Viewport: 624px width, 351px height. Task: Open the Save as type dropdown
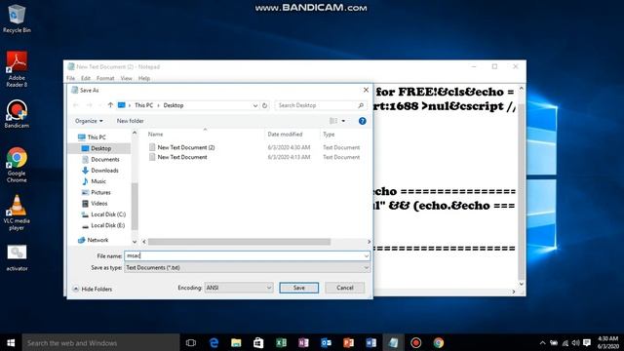click(367, 268)
